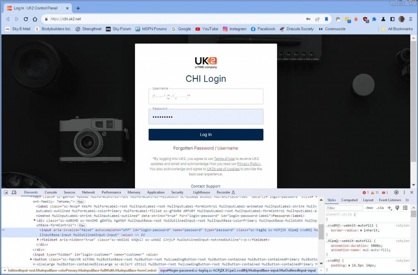
Task: Click the saved passwords key icon
Action: click(x=308, y=19)
